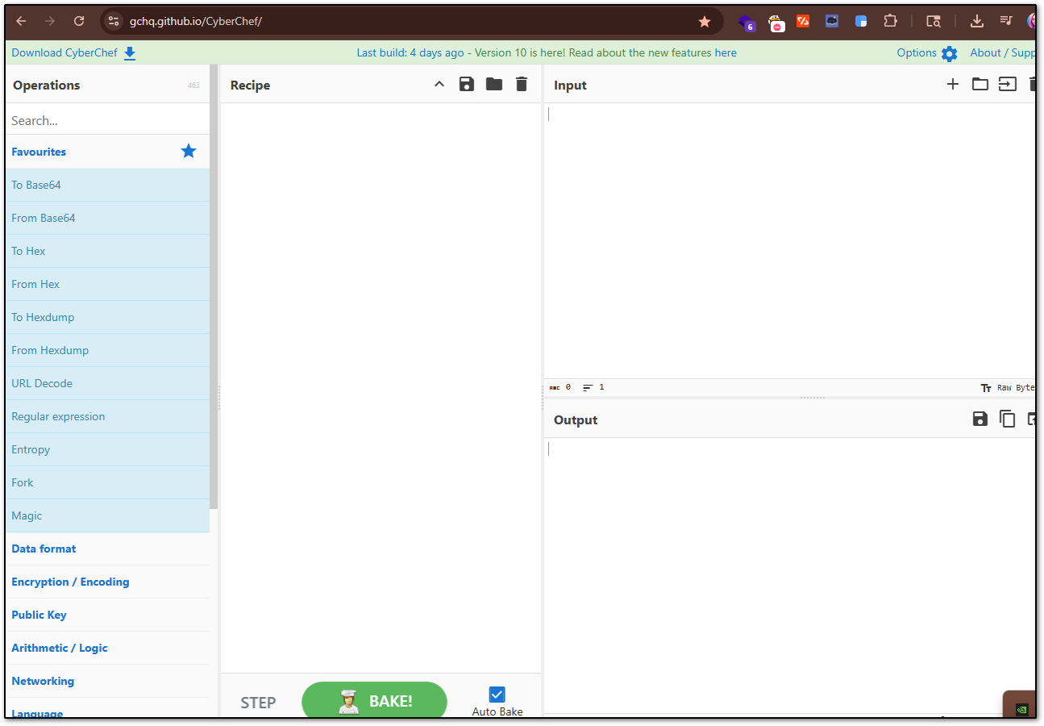
Task: Click the line count icon in input status bar
Action: [x=588, y=388]
